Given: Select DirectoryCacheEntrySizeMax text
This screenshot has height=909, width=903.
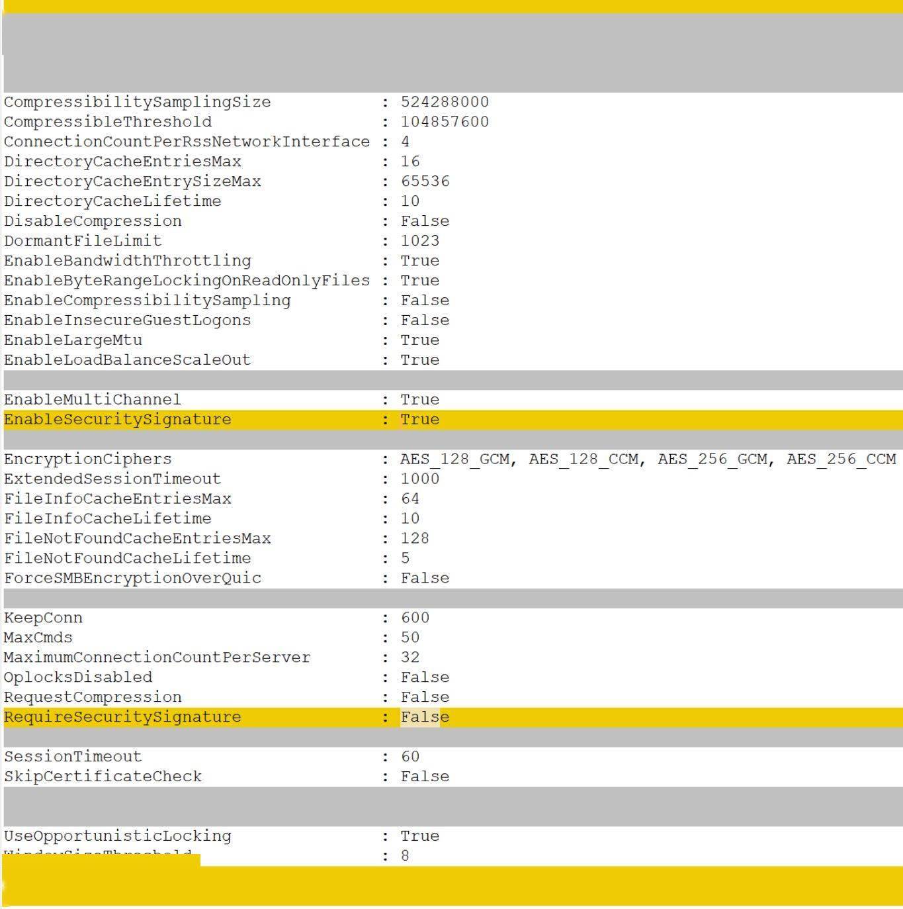Looking at the screenshot, I should 132,181.
